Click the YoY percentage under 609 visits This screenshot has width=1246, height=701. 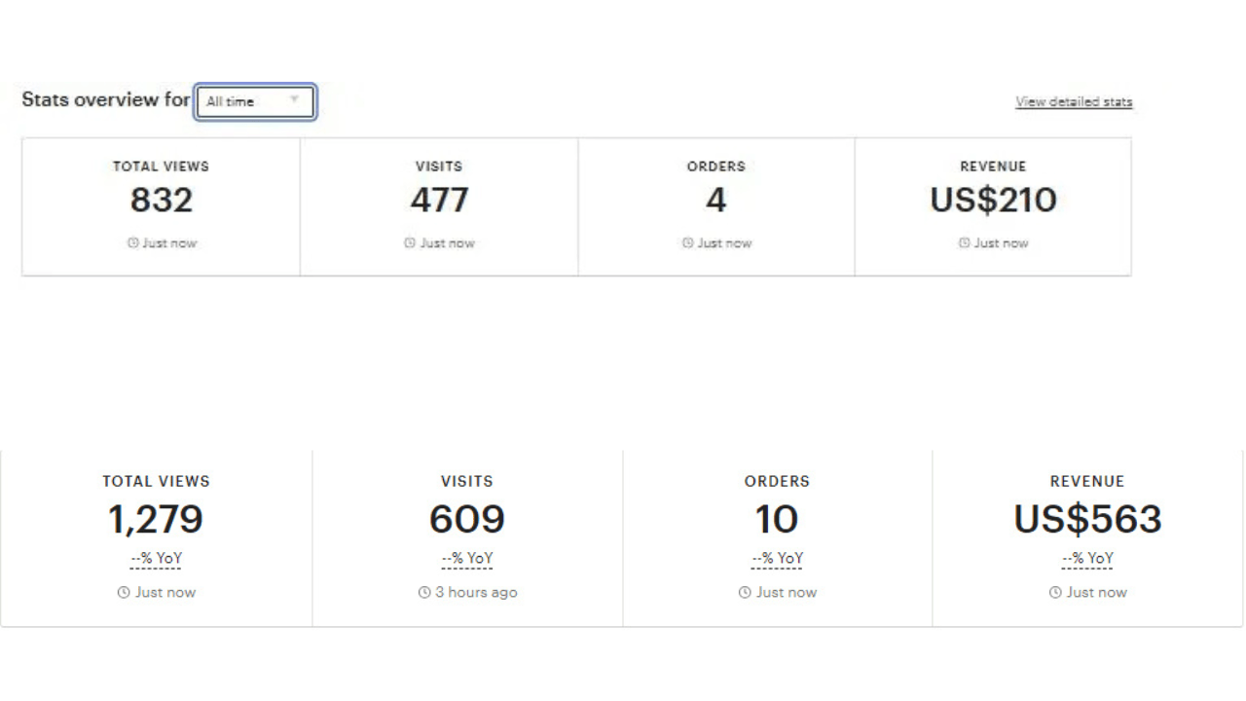pos(467,559)
